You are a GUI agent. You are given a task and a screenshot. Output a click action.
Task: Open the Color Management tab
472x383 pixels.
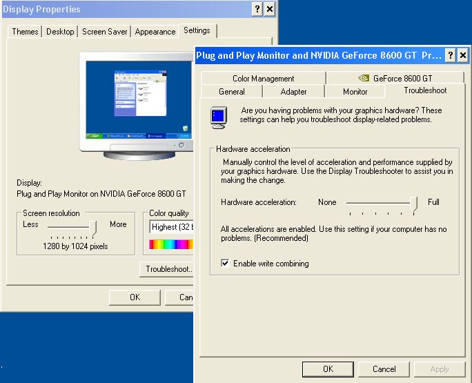[x=263, y=78]
